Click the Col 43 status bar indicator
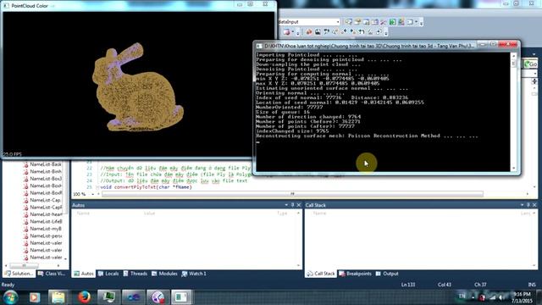This screenshot has width=542, height=305. pos(444,285)
